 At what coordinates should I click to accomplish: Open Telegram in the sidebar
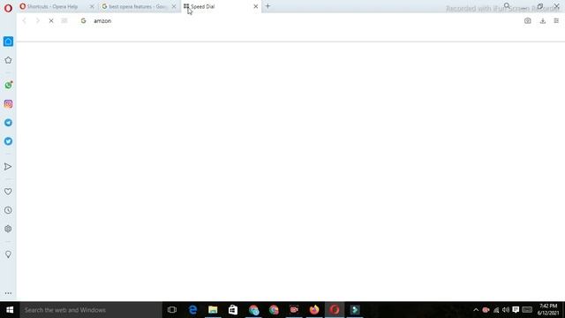pos(8,123)
